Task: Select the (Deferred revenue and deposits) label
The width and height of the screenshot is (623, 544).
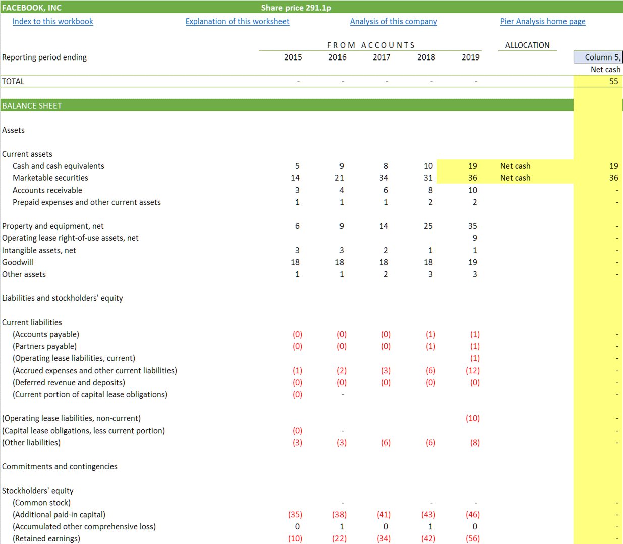Action: 69,382
